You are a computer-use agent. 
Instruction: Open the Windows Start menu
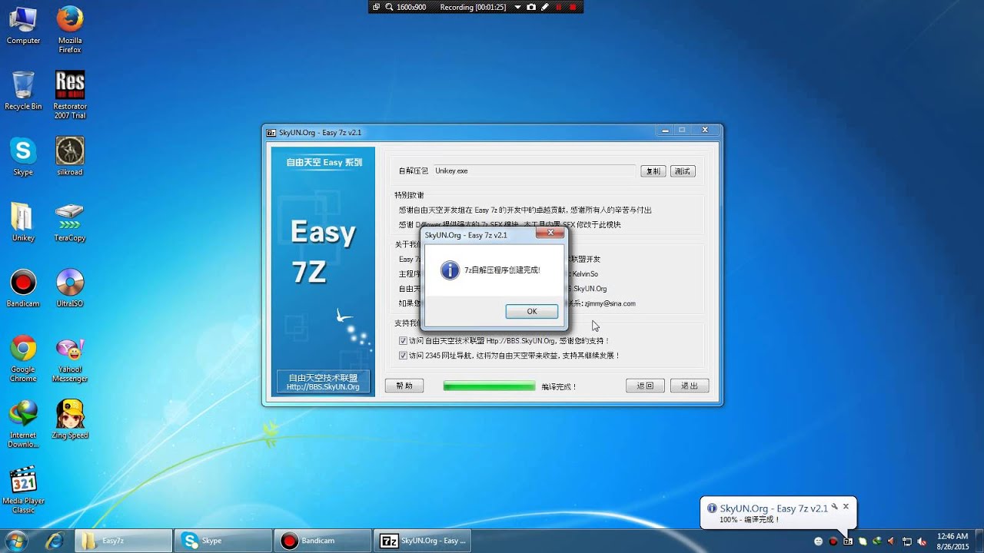(x=15, y=540)
